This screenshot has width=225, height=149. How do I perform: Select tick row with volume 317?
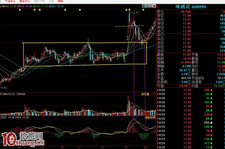[x=191, y=143]
